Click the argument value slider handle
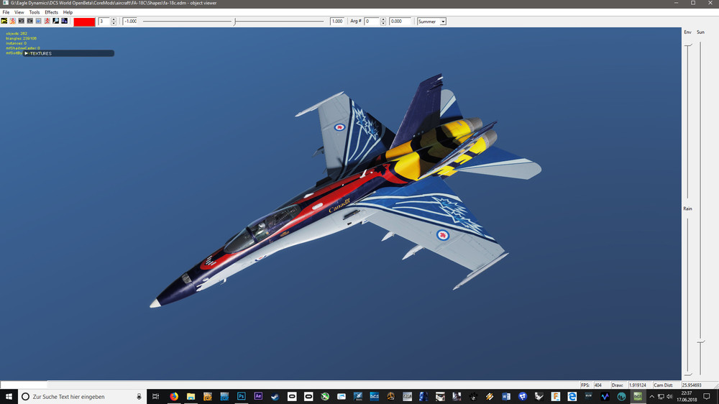Image resolution: width=719 pixels, height=404 pixels. [x=235, y=22]
